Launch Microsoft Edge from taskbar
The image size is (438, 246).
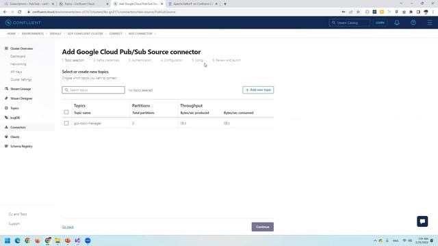pos(17,241)
